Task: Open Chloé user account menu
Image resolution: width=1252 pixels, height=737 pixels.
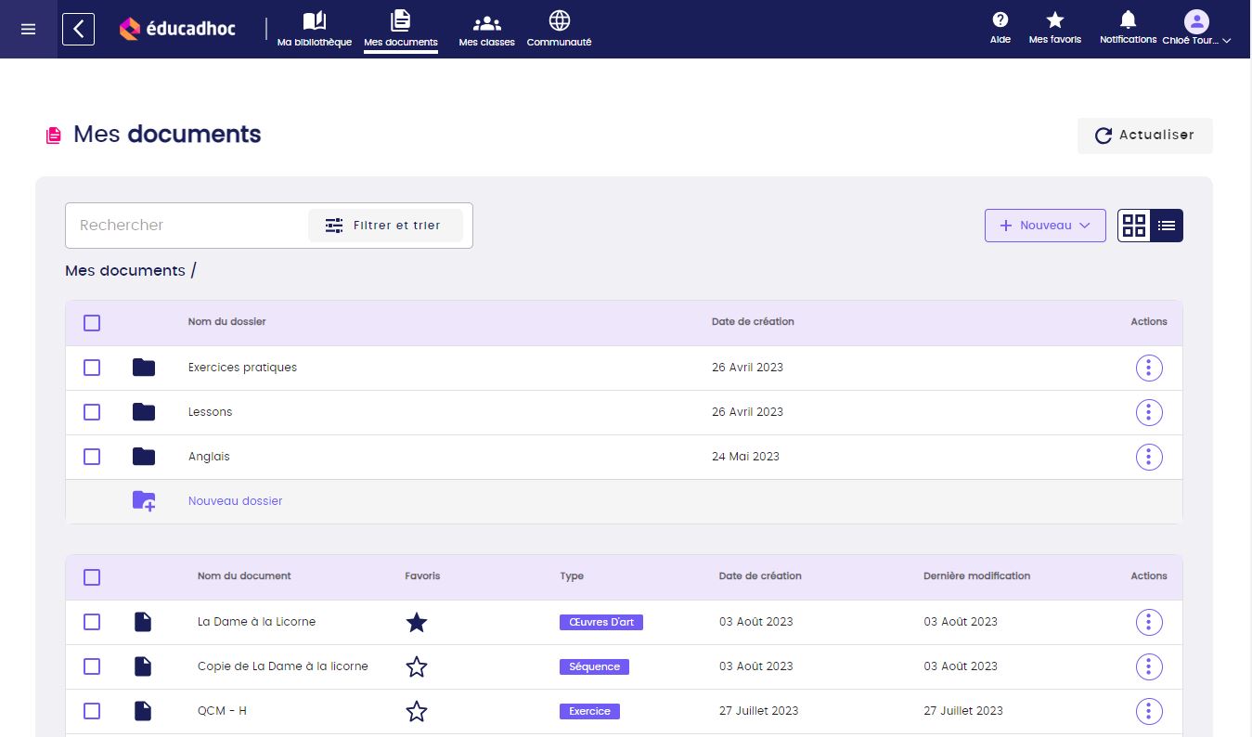Action: 1196,29
